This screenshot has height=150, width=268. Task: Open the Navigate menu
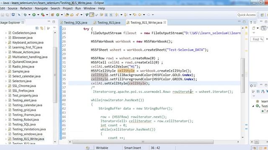pos(41,8)
